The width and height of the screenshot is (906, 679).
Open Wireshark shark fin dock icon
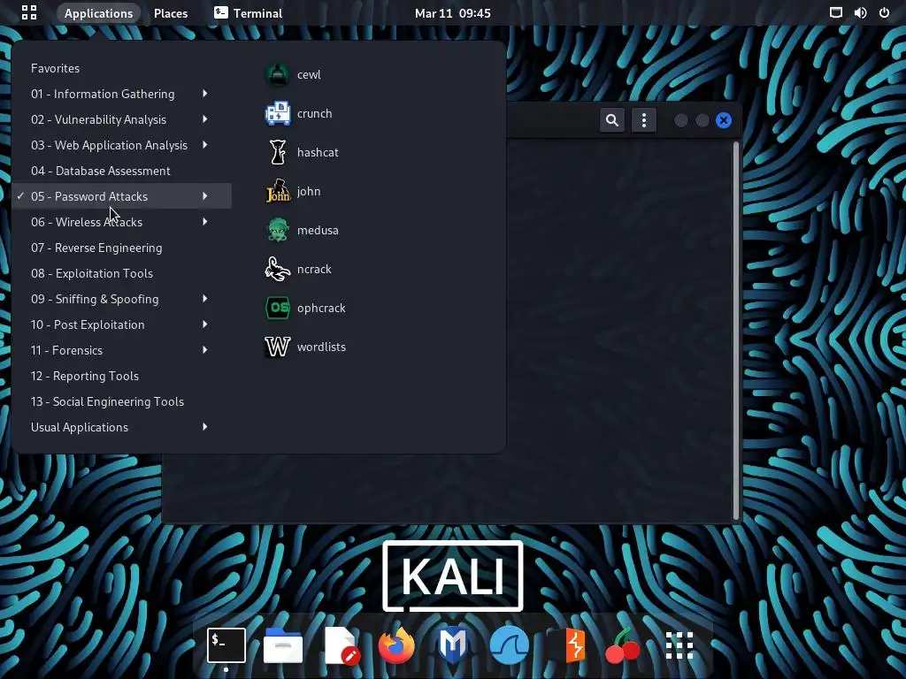(509, 645)
